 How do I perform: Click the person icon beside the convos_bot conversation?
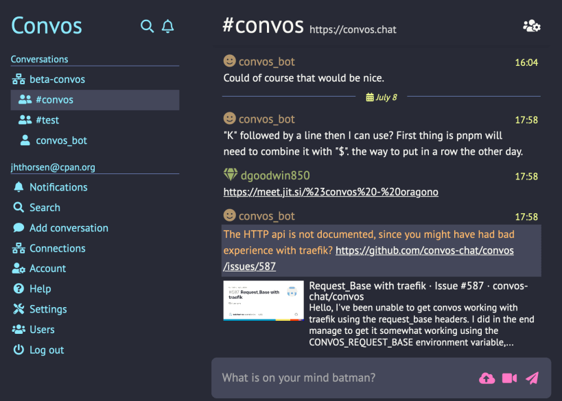tap(25, 140)
